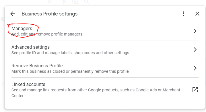Click the clear X icon behind dialog
This screenshot has height=112, width=206.
pos(50,2)
